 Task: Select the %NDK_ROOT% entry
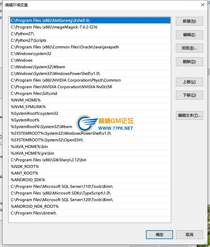[x=90, y=166]
